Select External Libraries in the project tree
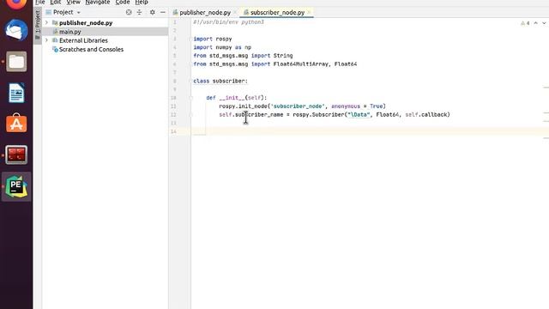549x309 pixels. tap(83, 40)
